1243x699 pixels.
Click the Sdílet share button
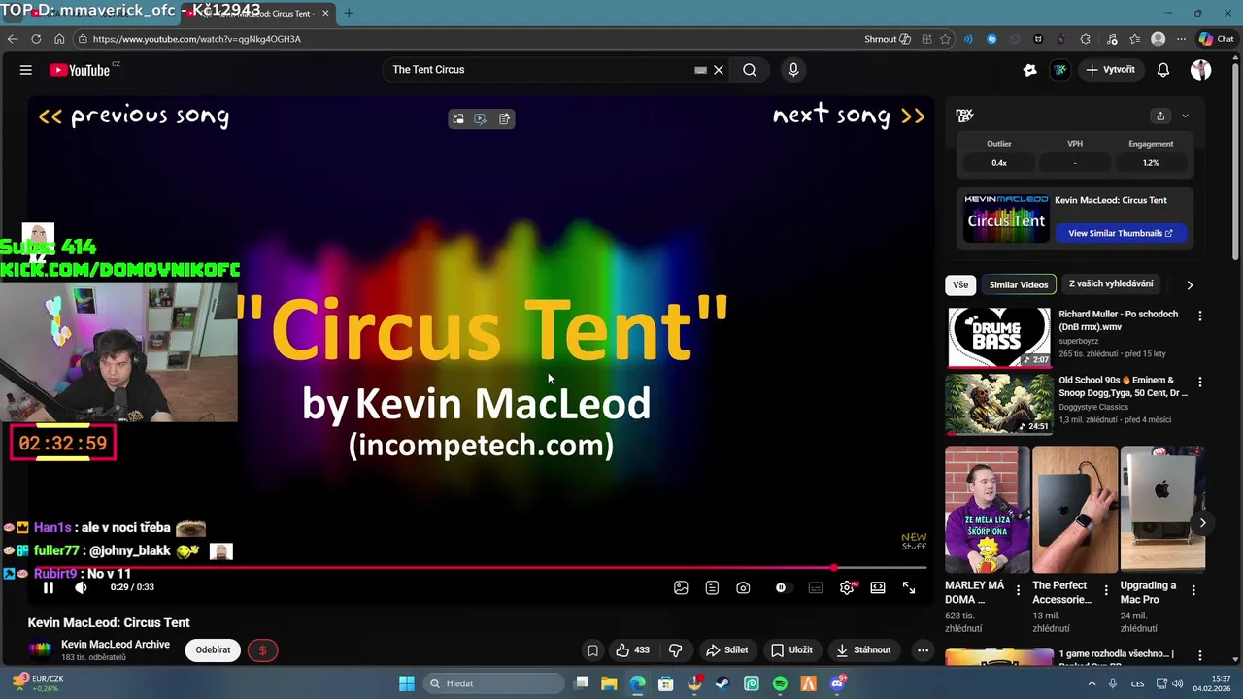point(726,650)
